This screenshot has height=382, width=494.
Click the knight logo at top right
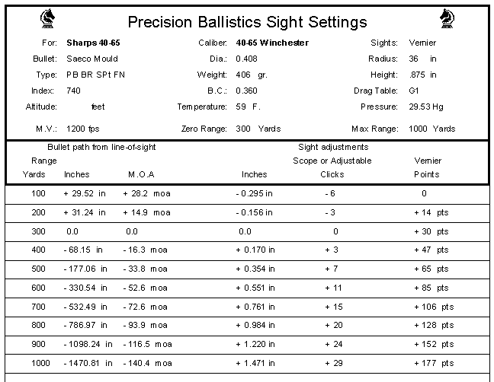(447, 18)
